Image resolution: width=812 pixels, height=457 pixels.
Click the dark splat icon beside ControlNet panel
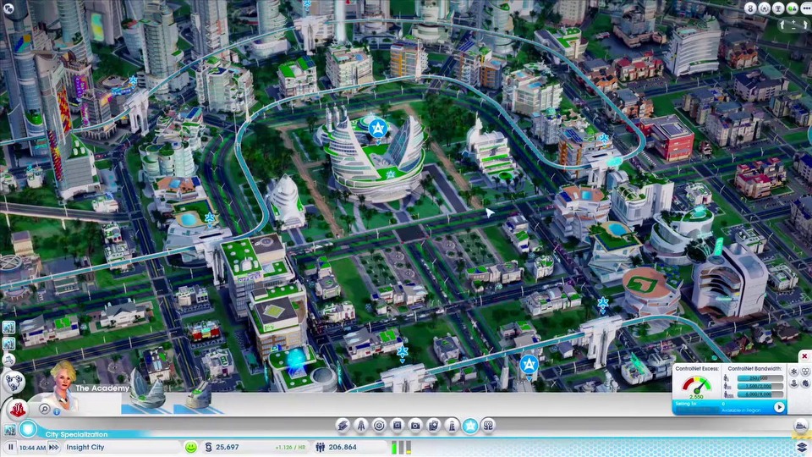point(805,383)
